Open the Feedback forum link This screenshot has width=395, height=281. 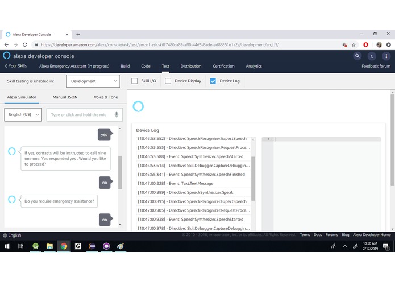(376, 66)
